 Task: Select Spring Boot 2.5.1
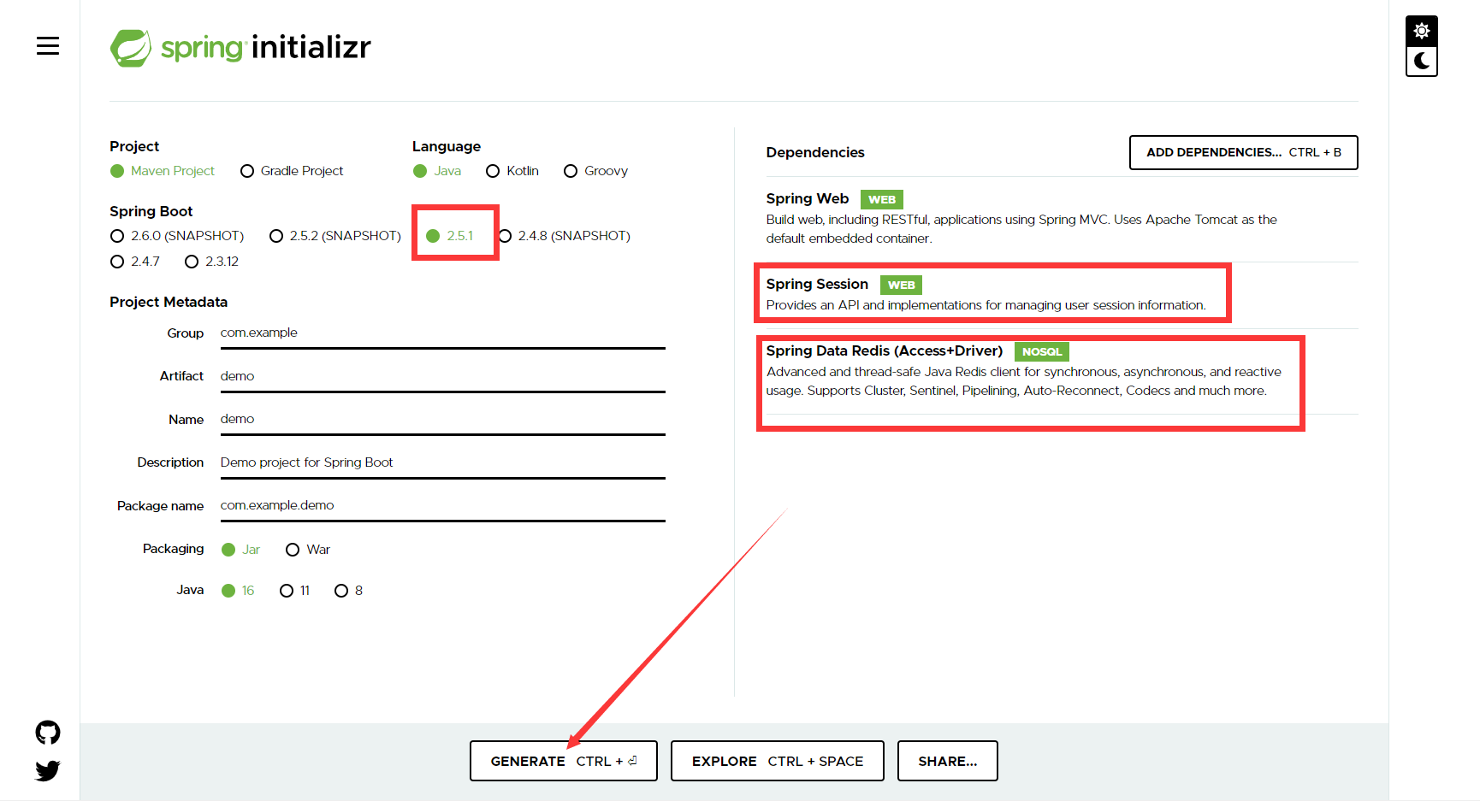pyautogui.click(x=450, y=236)
